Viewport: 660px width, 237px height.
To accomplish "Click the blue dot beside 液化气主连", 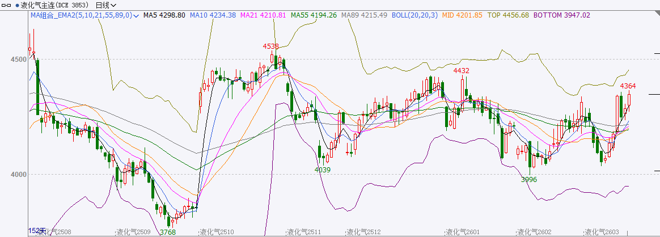I will coord(16,5).
